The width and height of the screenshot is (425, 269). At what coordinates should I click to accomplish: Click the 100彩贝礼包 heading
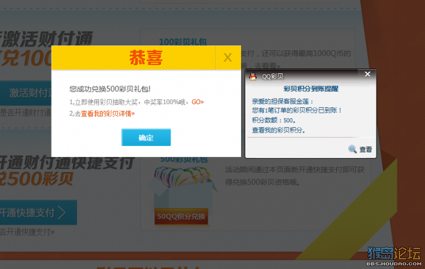coord(183,42)
